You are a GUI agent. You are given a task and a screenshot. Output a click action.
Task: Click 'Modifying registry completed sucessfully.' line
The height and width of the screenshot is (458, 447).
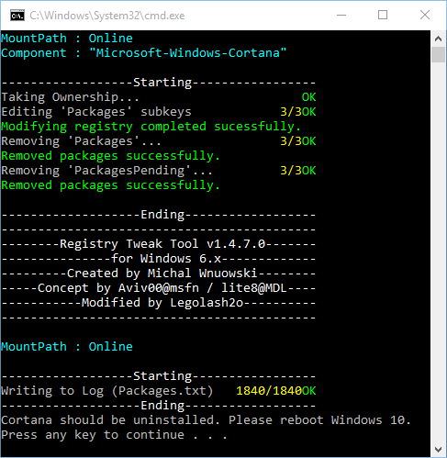pos(151,127)
